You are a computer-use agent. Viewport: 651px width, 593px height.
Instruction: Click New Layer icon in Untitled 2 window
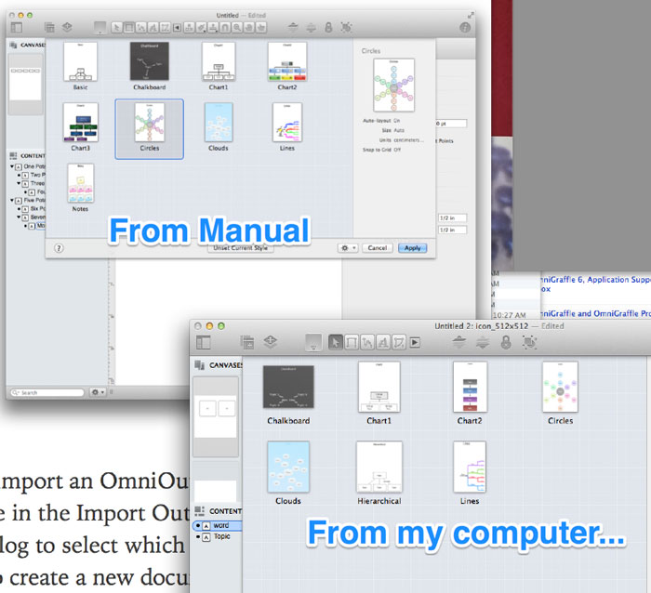pyautogui.click(x=271, y=342)
